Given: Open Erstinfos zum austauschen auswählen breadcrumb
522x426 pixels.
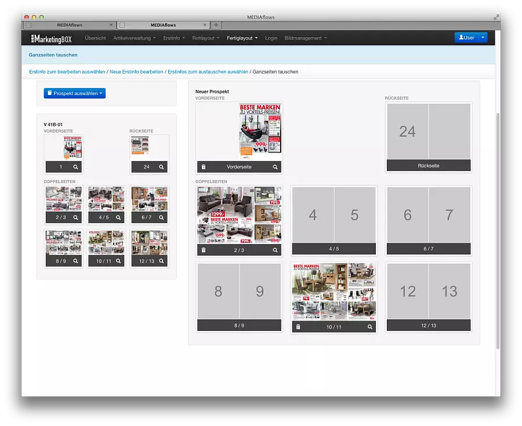Looking at the screenshot, I should pos(208,72).
